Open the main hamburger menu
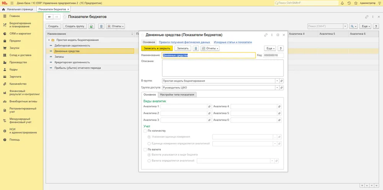The image size is (383, 190). pyautogui.click(x=12, y=3)
